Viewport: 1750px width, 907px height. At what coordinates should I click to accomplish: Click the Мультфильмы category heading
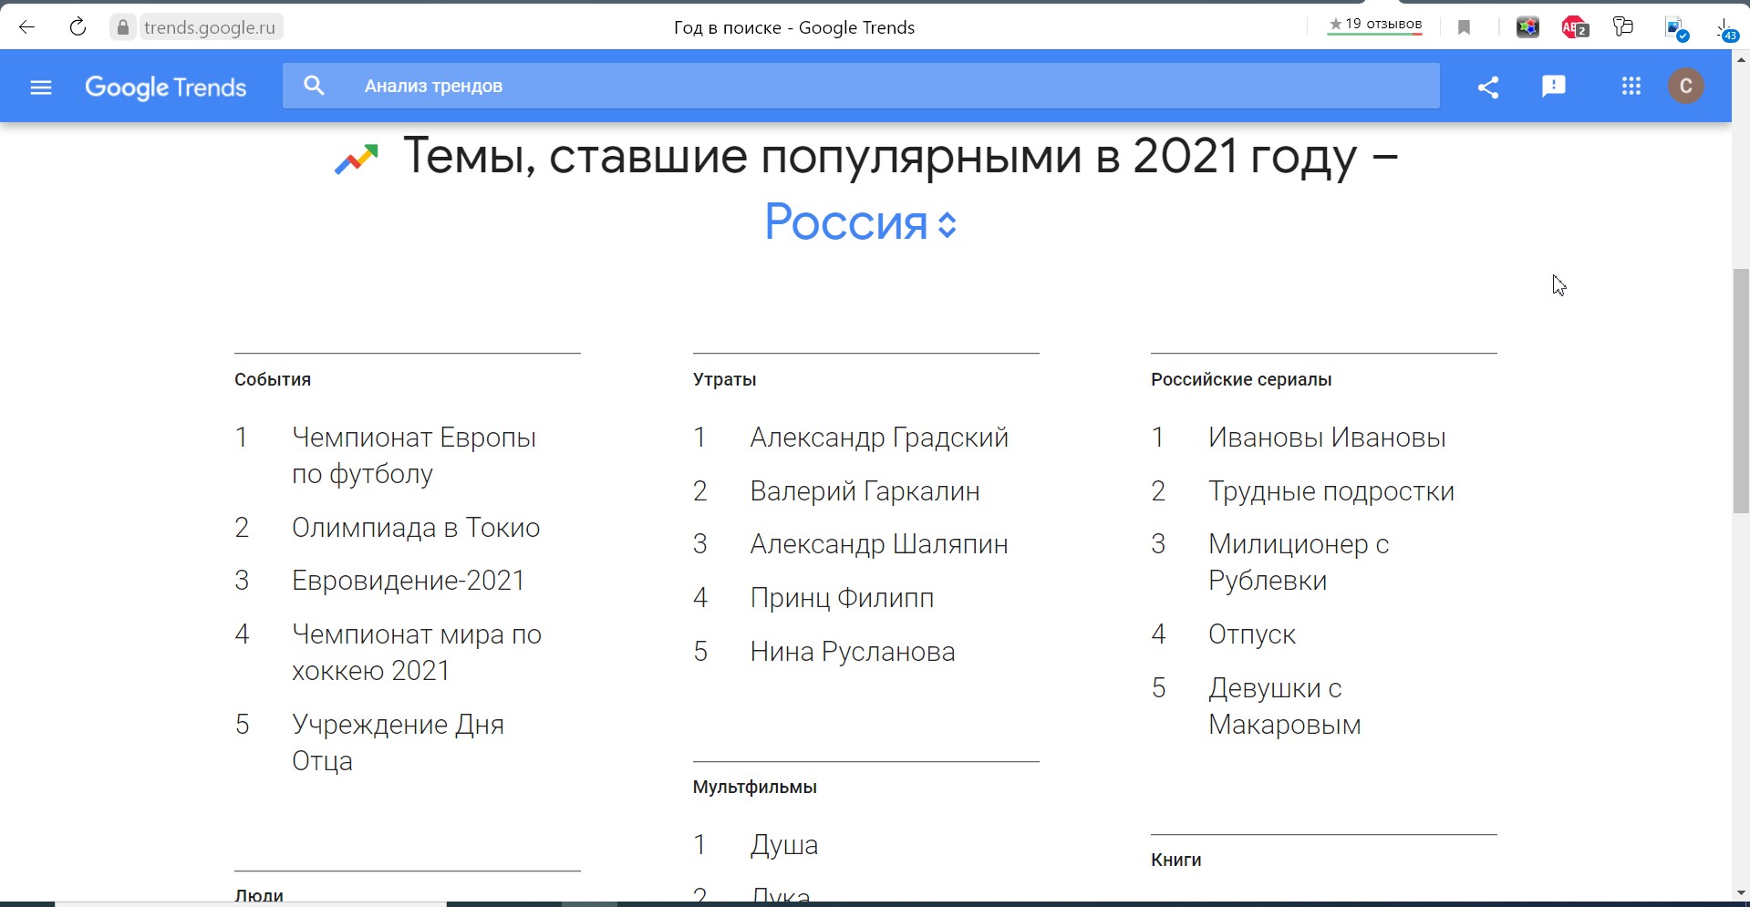point(755,787)
